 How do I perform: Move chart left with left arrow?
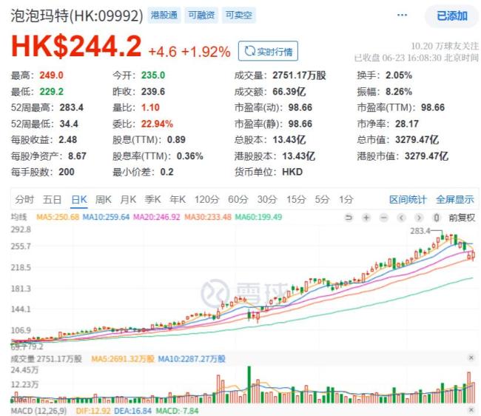click(401, 218)
